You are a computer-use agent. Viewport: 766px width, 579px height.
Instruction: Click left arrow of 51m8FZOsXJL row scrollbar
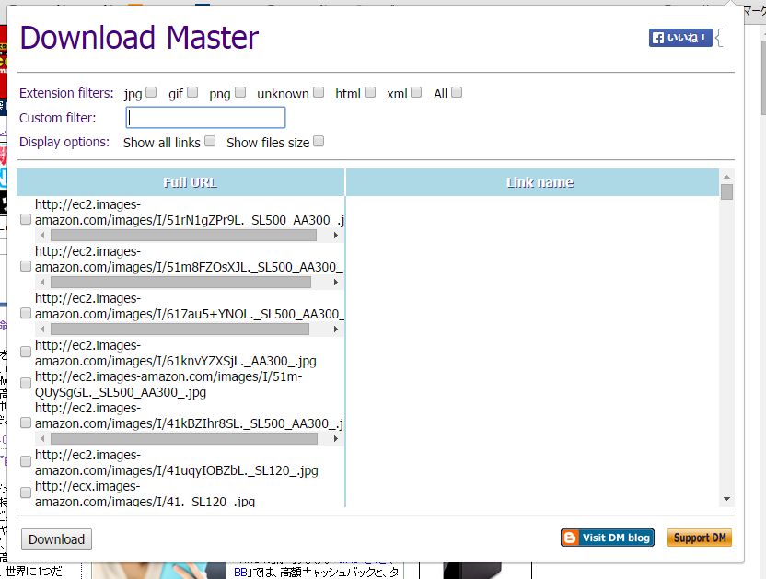(x=42, y=283)
